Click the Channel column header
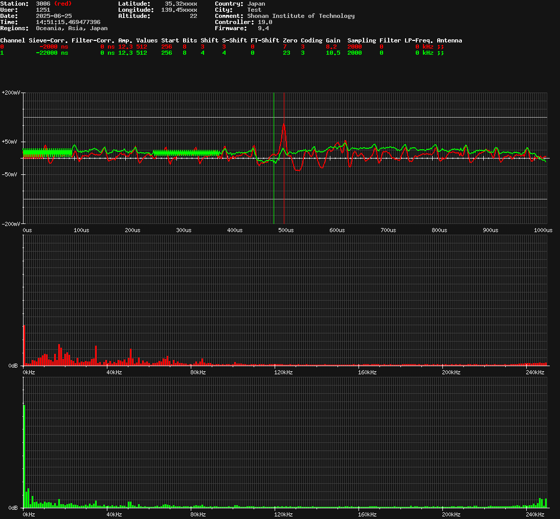This screenshot has width=560, height=519. tap(13, 40)
